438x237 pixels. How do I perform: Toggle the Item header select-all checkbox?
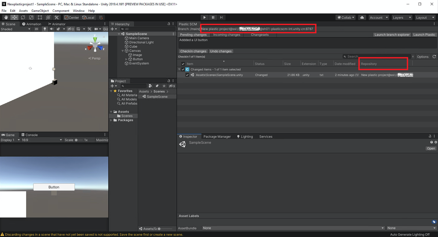pos(183,64)
